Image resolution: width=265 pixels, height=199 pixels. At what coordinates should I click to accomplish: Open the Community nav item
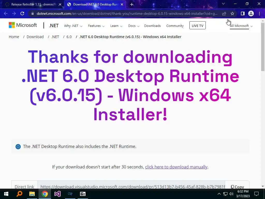175,26
